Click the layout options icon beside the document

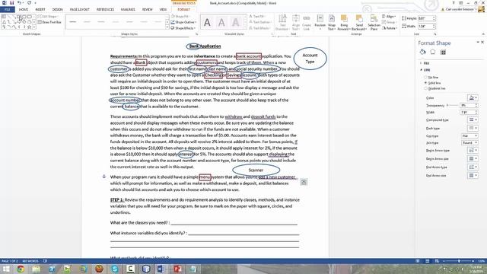coord(304,182)
